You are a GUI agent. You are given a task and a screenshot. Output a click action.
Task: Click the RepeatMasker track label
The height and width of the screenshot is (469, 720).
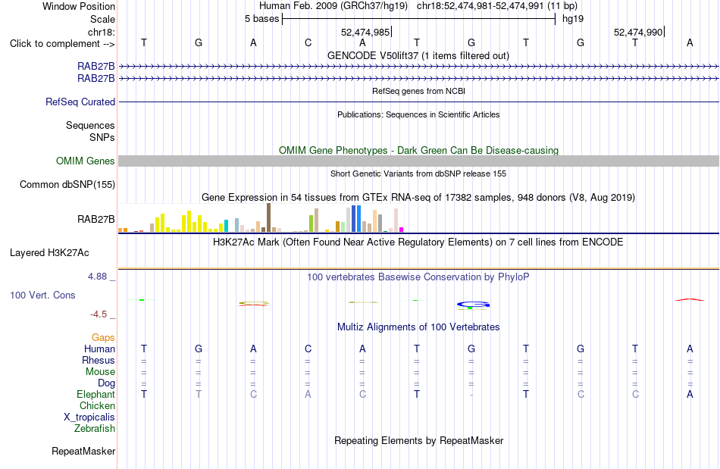tap(83, 451)
